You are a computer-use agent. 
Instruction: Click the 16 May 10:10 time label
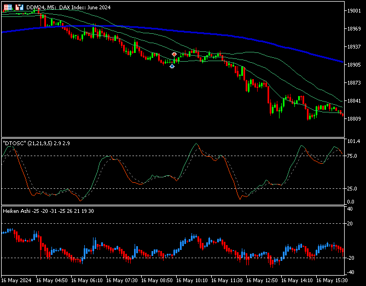192,281
